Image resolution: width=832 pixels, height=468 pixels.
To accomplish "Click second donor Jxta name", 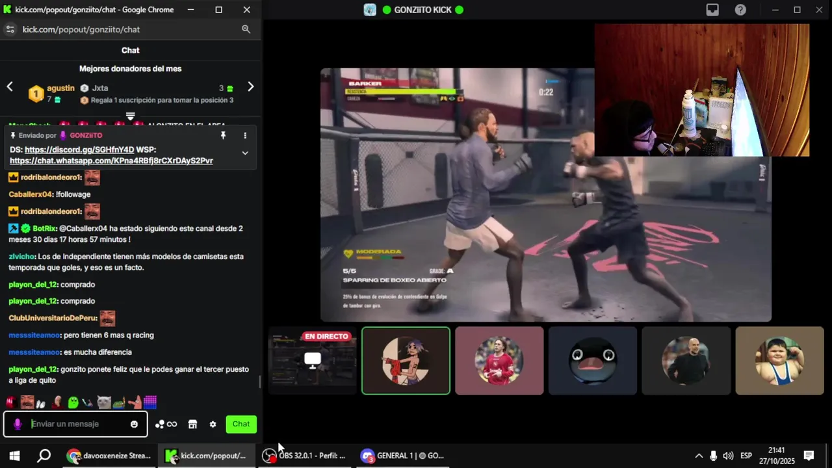I will coord(100,88).
